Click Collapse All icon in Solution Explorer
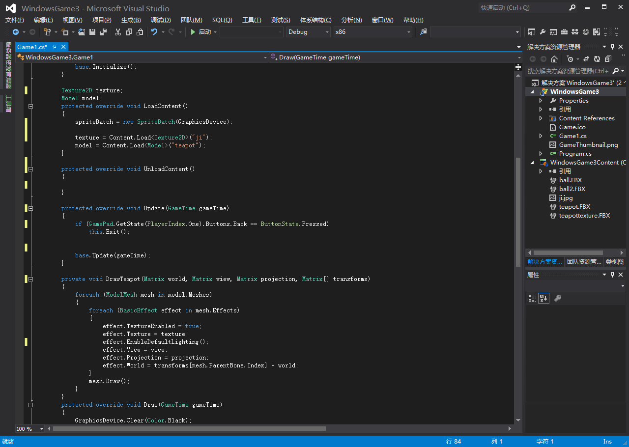This screenshot has width=629, height=447. pos(608,59)
